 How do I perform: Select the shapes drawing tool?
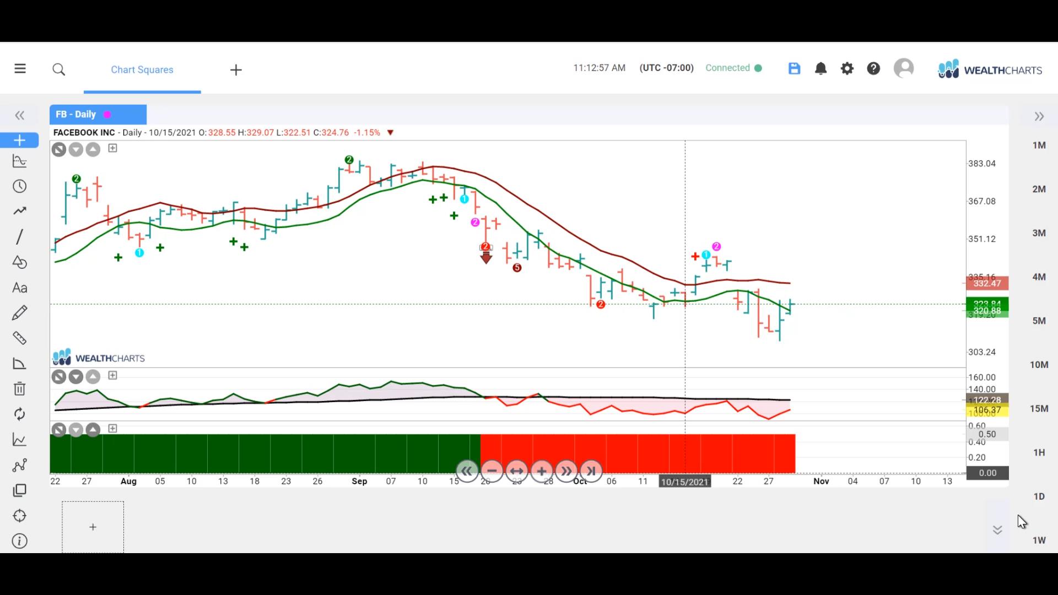tap(19, 262)
